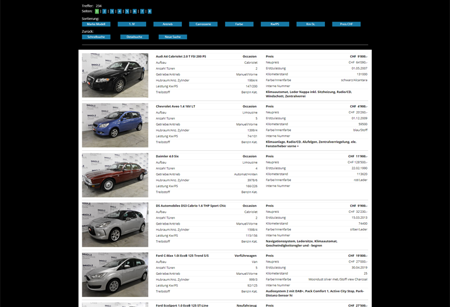Click Neupreis value CHF 128'500.-
Image resolution: width=450 pixels, height=307 pixels.
(358, 162)
